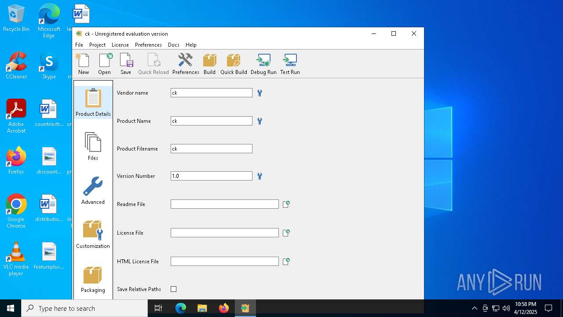Open Firefox from the taskbar
Screen dimensions: 563x317
[x=223, y=308]
